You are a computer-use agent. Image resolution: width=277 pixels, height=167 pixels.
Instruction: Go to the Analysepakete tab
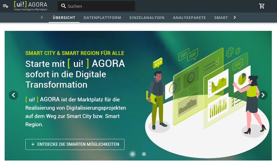(x=189, y=18)
